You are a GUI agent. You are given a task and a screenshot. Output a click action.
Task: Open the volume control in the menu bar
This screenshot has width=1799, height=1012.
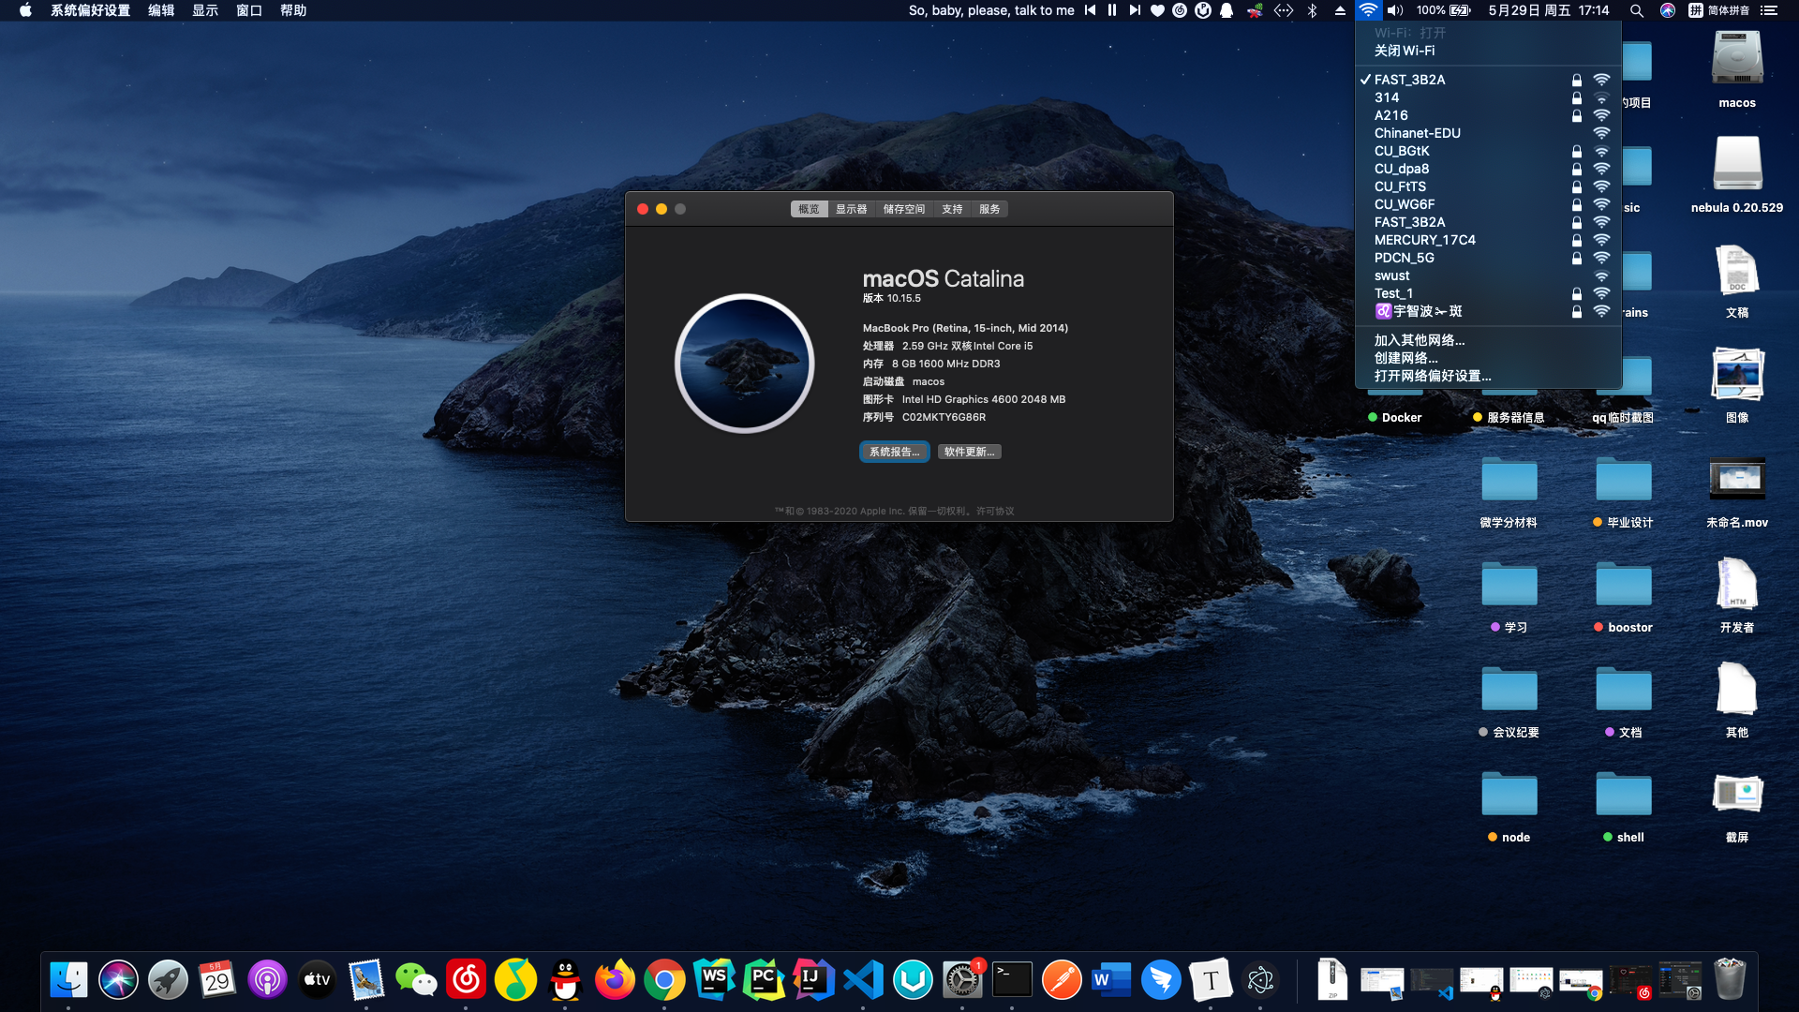pyautogui.click(x=1395, y=10)
